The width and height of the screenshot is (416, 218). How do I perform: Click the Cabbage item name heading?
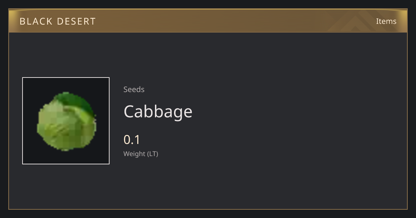(158, 111)
